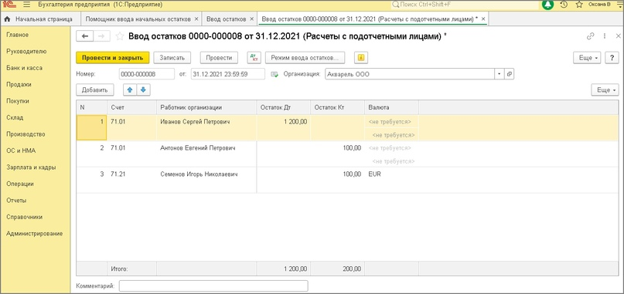Open favorites star icon in title bar
The width and height of the screenshot is (624, 294).
pos(579,5)
